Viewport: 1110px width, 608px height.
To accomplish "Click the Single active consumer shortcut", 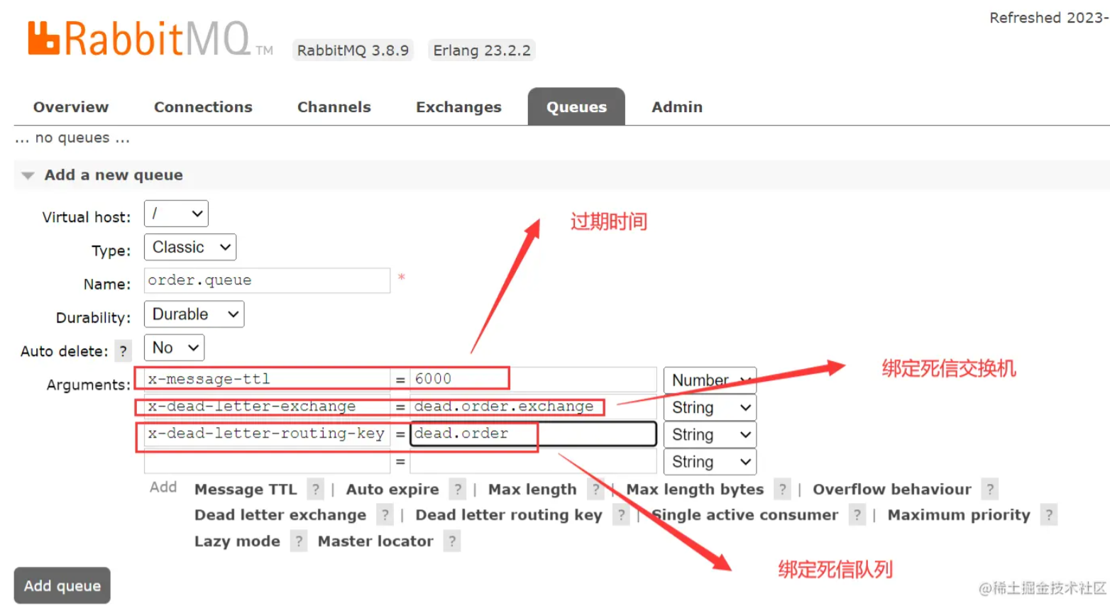I will point(744,515).
